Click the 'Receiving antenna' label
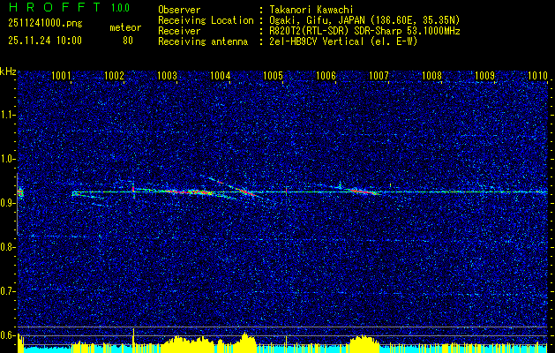The image size is (555, 353). (203, 41)
